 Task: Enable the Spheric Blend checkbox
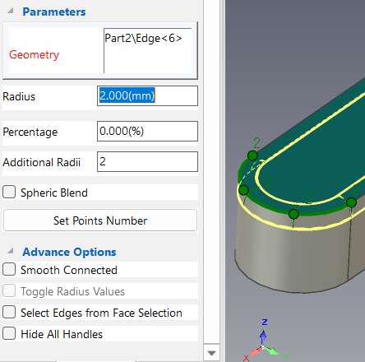click(9, 192)
